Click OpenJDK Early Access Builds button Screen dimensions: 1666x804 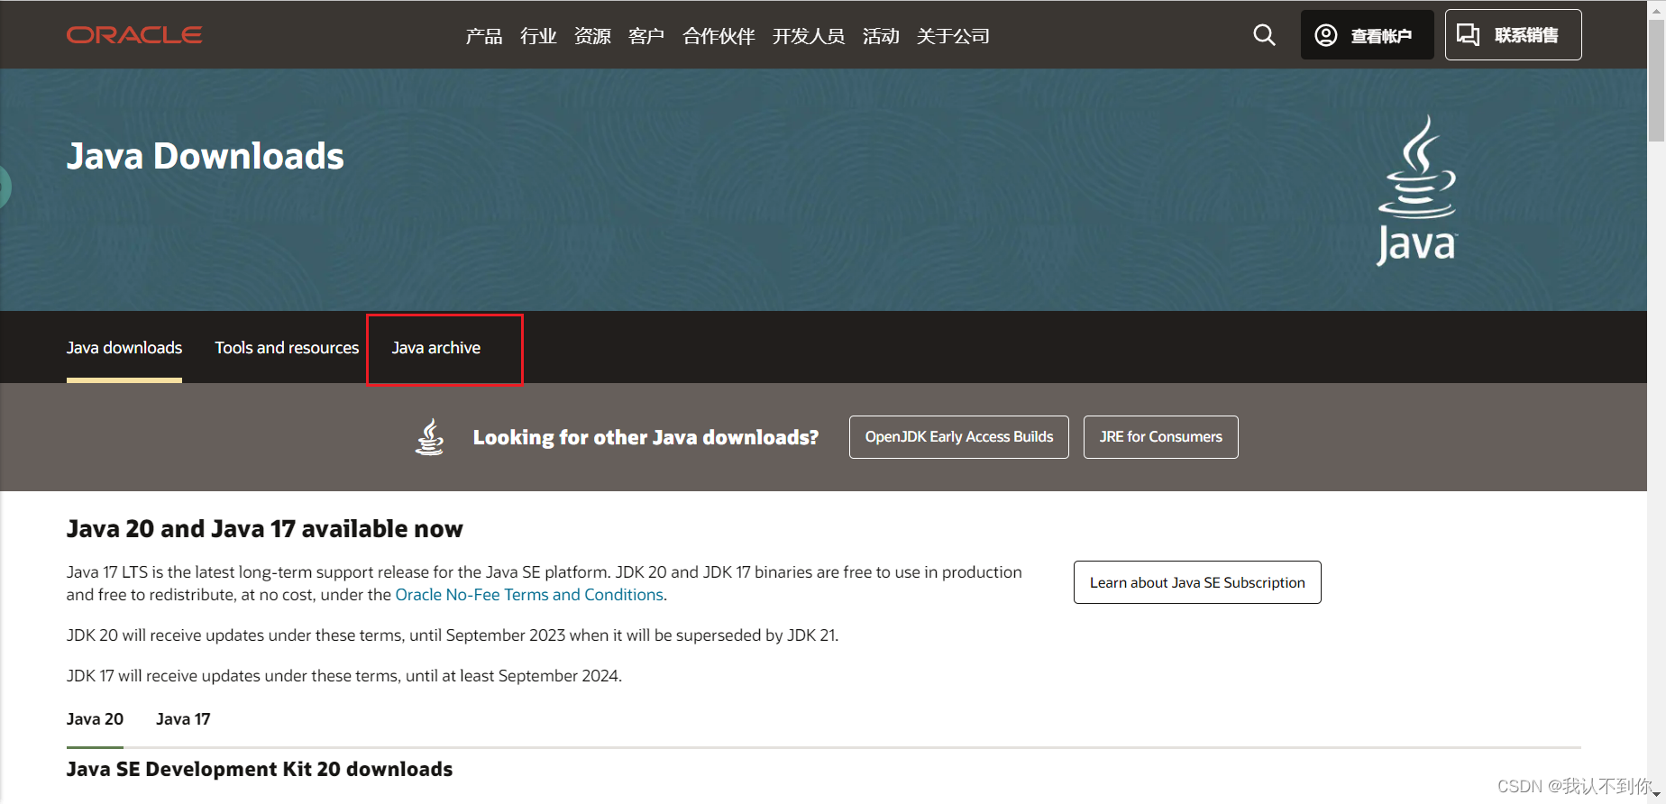coord(959,437)
